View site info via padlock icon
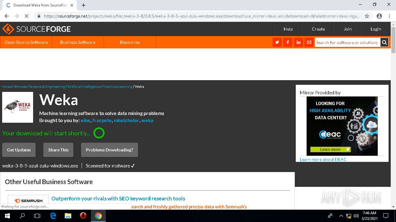The width and height of the screenshot is (396, 222). click(39, 16)
